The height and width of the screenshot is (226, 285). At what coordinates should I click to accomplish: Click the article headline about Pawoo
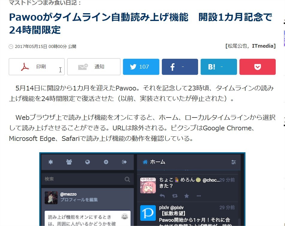(x=141, y=23)
